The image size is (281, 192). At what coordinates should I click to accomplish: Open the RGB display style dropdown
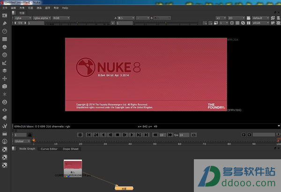point(61,18)
